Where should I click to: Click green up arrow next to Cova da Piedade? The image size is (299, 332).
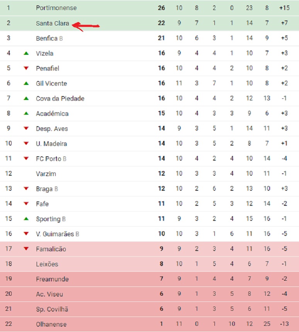pyautogui.click(x=26, y=98)
